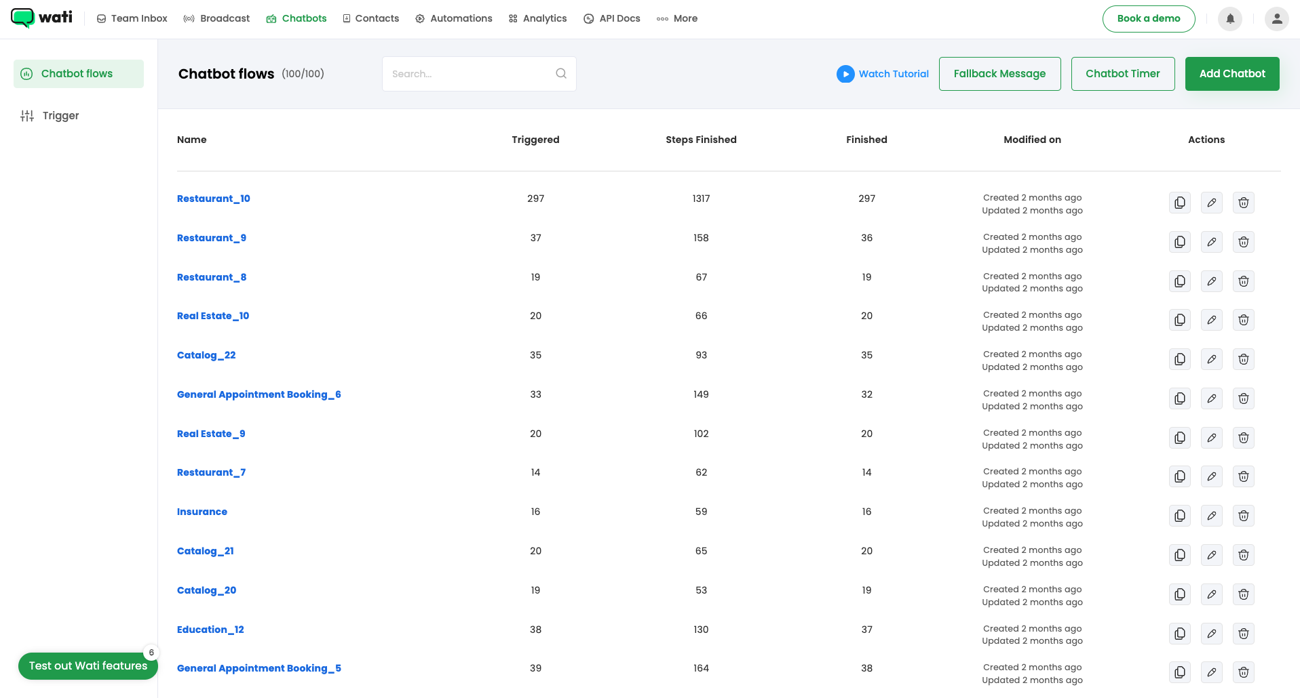Open the user profile avatar
The height and width of the screenshot is (698, 1300).
click(x=1276, y=19)
